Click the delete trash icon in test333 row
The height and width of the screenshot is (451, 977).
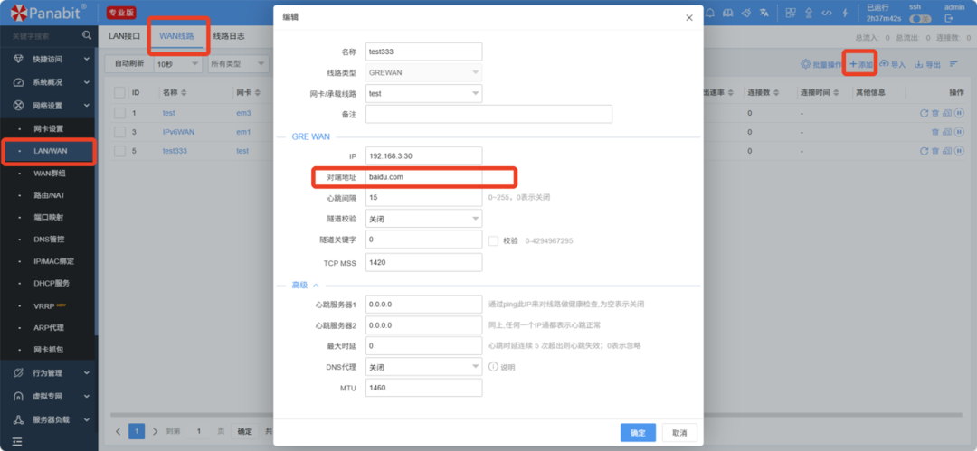[934, 151]
